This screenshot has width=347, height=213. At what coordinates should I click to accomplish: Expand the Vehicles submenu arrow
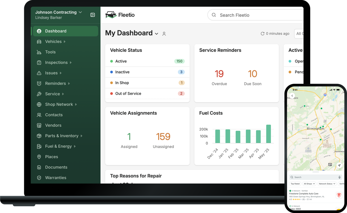[65, 42]
